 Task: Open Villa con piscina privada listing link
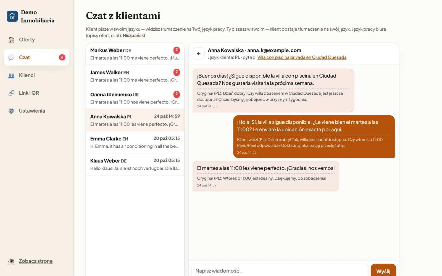302,57
